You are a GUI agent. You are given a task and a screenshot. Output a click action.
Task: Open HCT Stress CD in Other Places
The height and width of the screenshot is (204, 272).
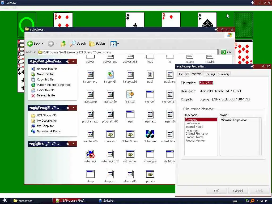pos(46,115)
